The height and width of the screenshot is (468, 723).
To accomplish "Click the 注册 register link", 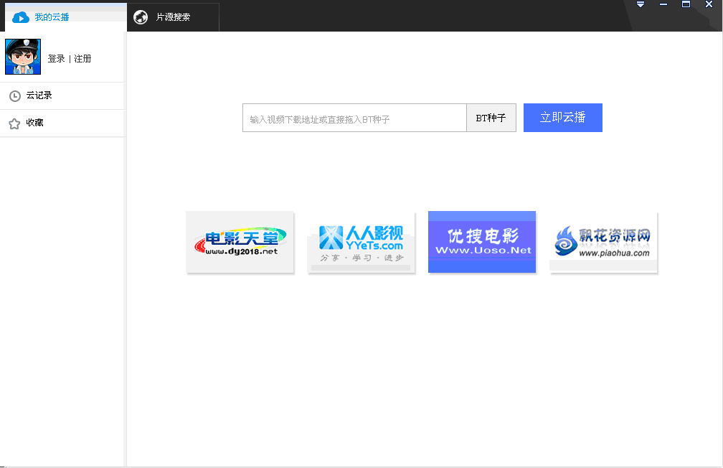I will (81, 59).
